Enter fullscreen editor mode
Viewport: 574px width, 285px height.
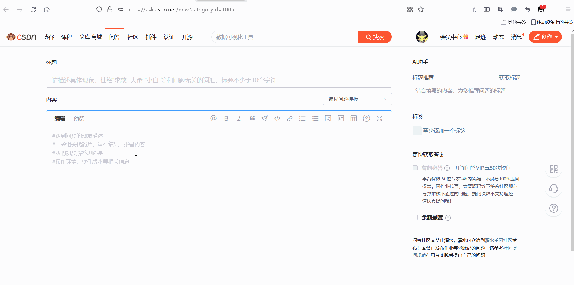pos(379,118)
